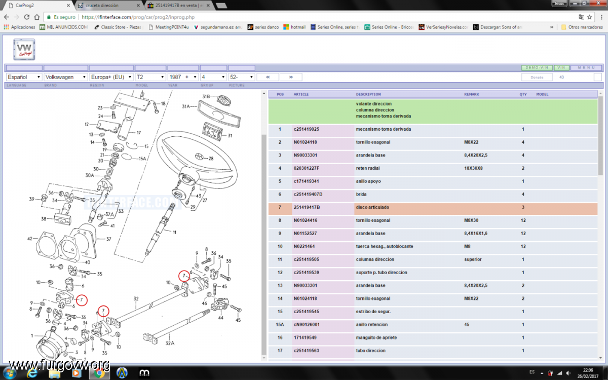Click the VW CarProg2 logo
608x380 pixels.
[24, 49]
